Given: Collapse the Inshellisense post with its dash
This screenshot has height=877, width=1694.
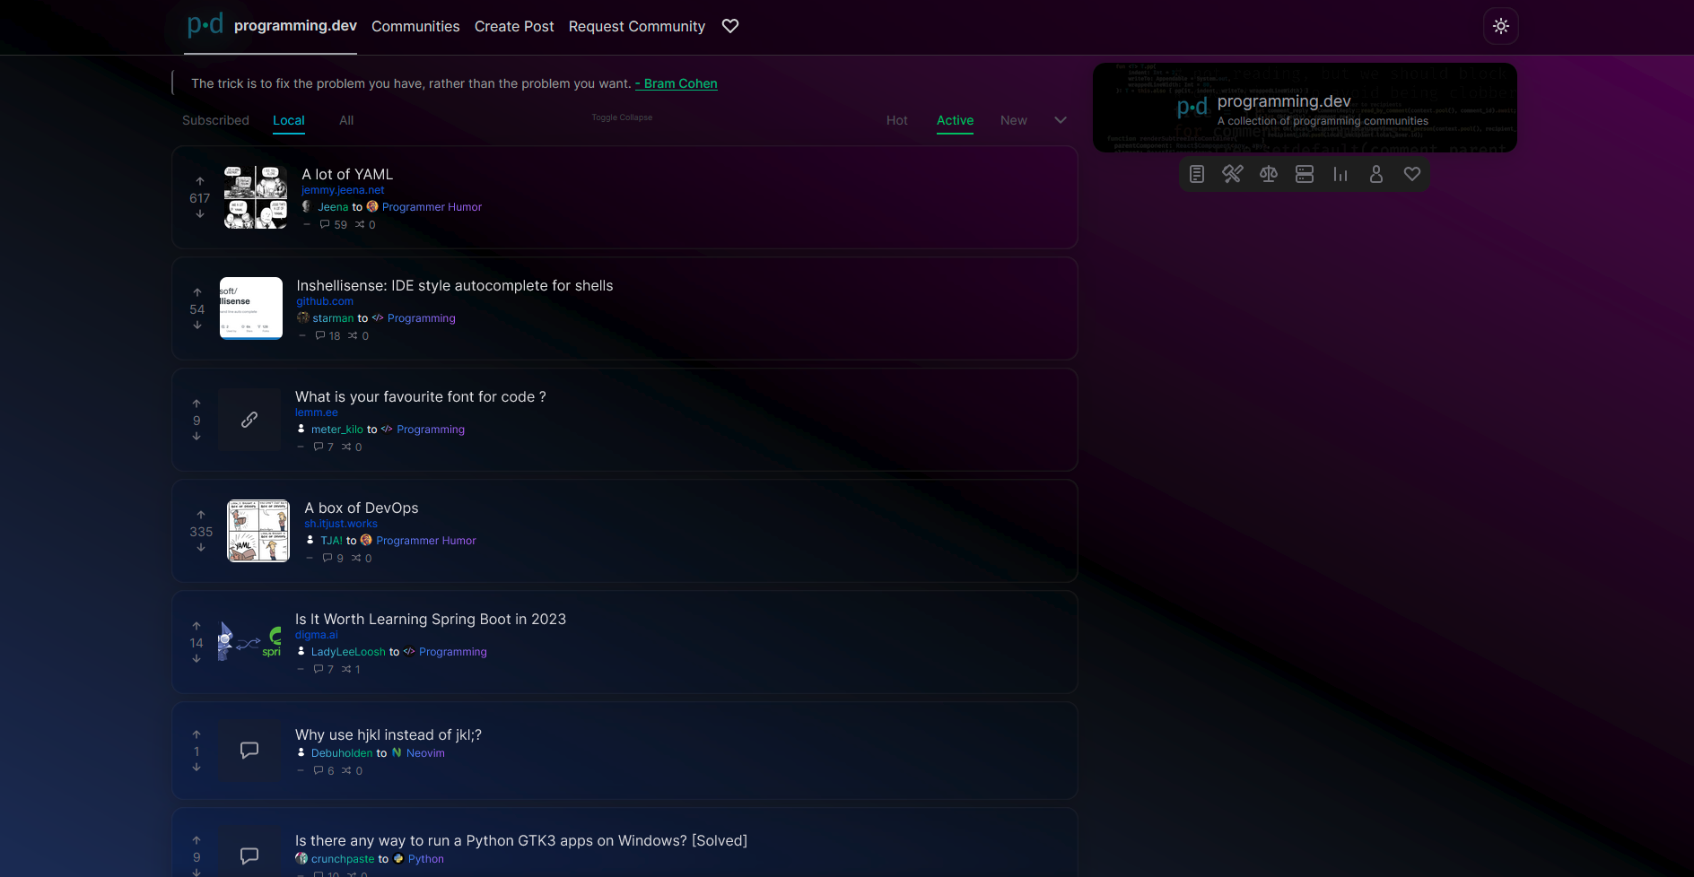Looking at the screenshot, I should point(302,336).
